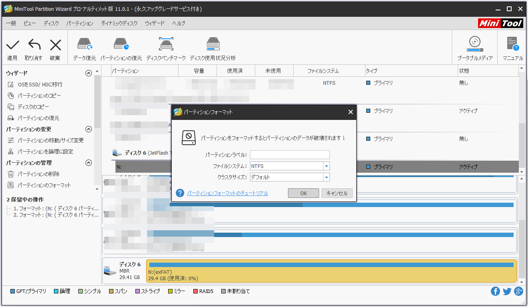
Task: Open the 一般 menu
Action: tap(11, 24)
